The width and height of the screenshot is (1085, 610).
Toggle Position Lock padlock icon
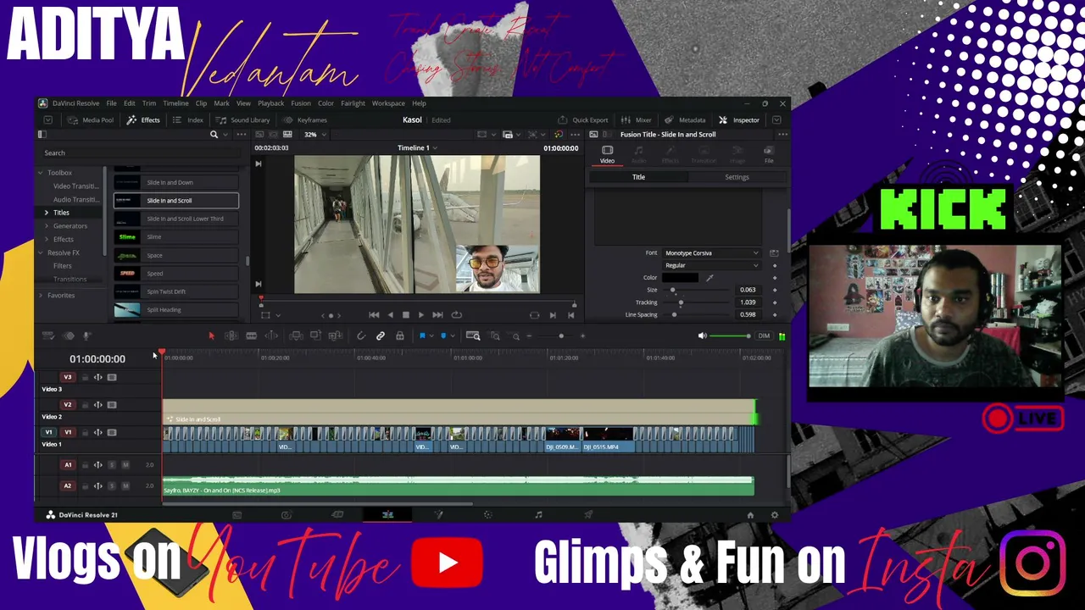400,336
